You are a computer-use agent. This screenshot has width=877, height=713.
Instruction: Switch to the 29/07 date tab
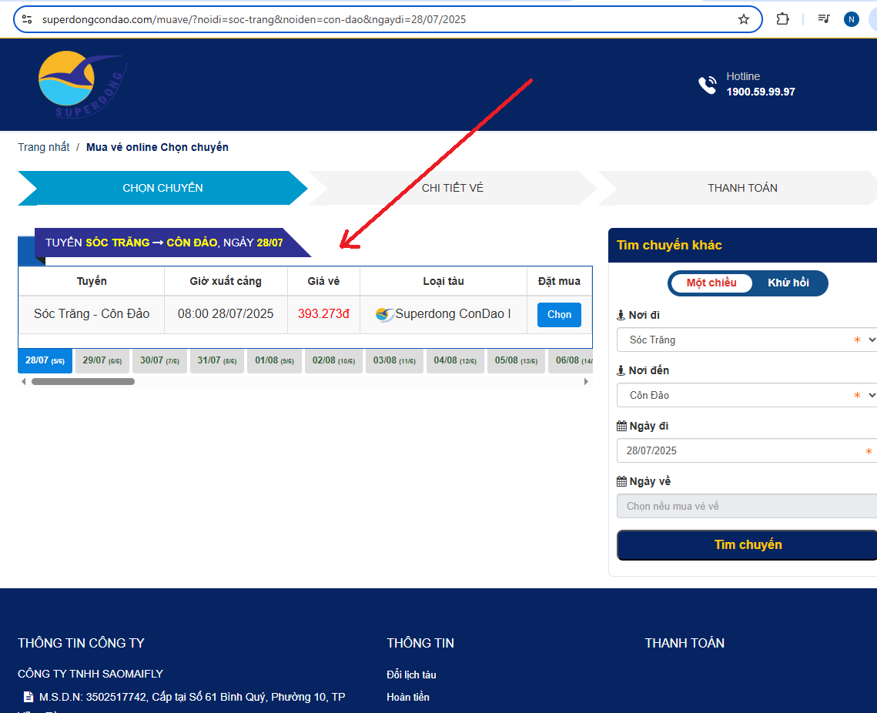click(102, 360)
